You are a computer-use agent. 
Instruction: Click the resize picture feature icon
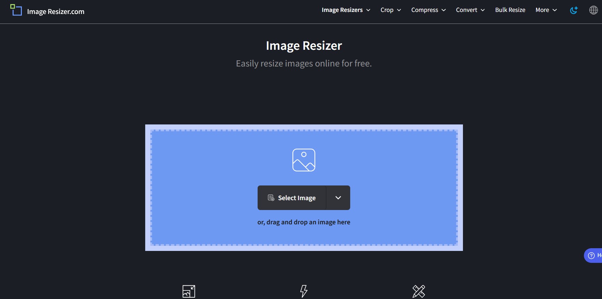189,291
